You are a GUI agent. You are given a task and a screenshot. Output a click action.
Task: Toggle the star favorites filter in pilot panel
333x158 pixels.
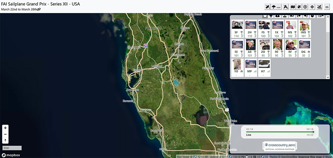point(265,16)
